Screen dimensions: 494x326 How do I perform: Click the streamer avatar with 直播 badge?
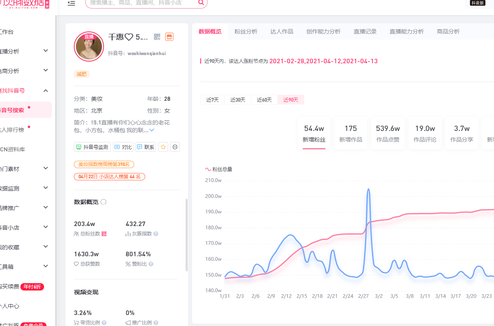pyautogui.click(x=89, y=47)
